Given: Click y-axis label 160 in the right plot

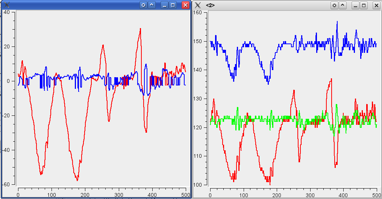Looking at the screenshot, I should pos(197,13).
